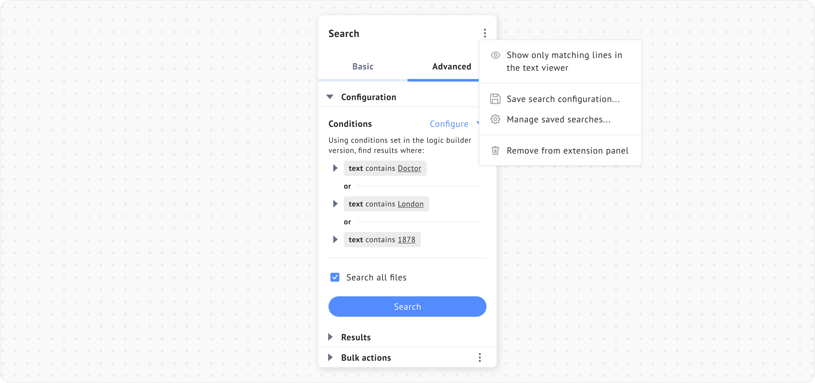Image resolution: width=815 pixels, height=383 pixels.
Task: Click the underlined Doctor value
Action: (409, 168)
